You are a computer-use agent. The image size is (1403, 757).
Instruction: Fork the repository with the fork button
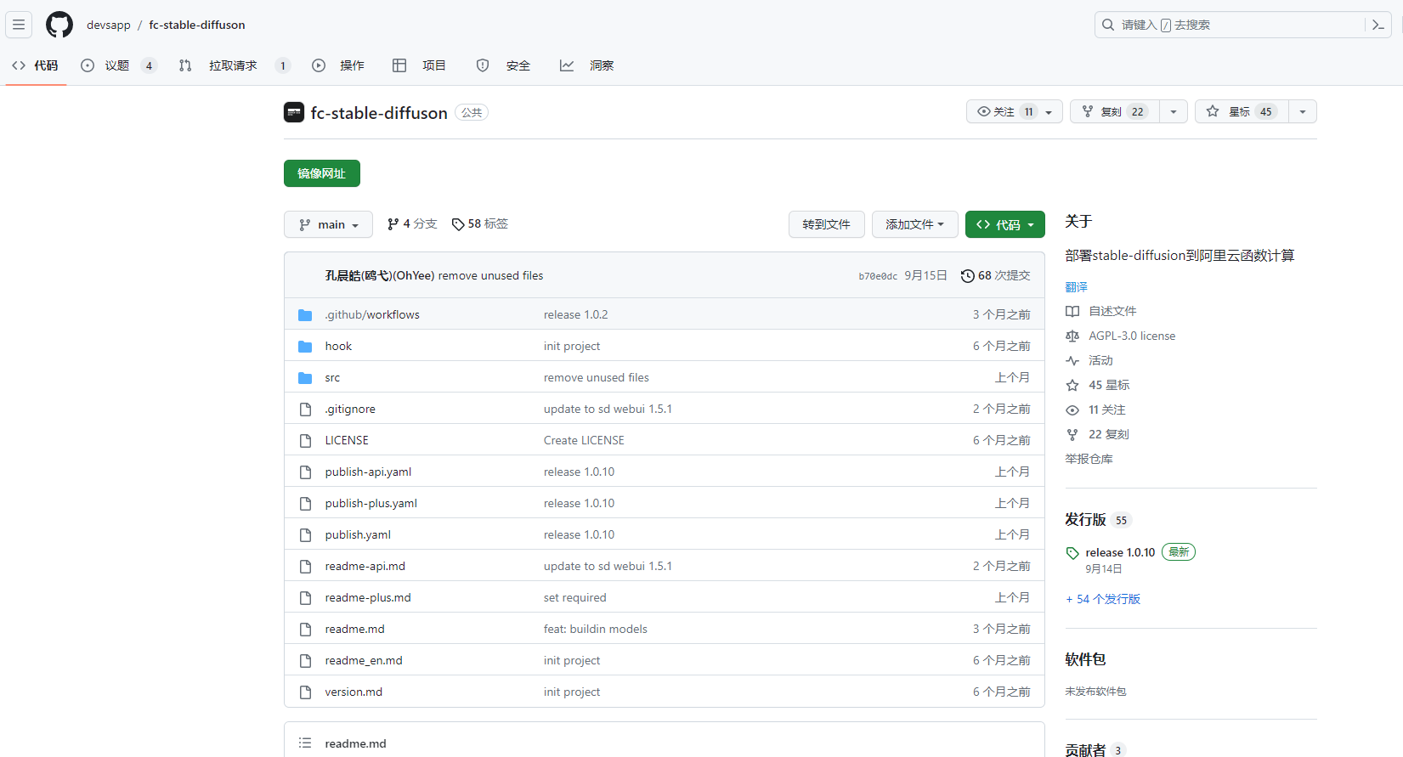coord(1115,112)
